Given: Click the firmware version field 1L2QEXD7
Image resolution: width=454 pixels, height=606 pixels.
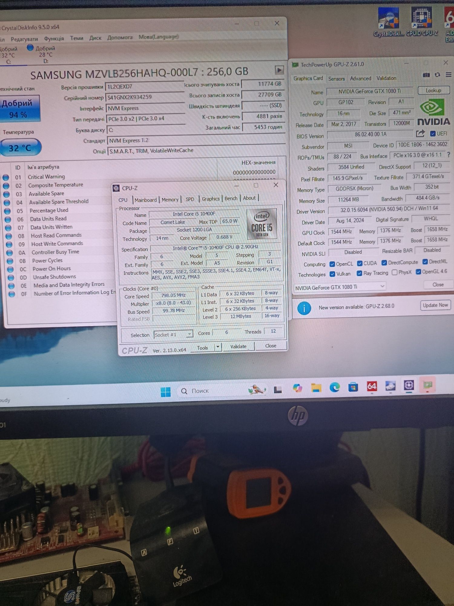Looking at the screenshot, I should (x=145, y=86).
